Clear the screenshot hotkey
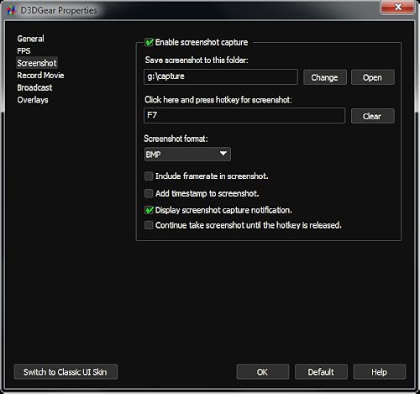The width and height of the screenshot is (420, 394). pos(373,116)
